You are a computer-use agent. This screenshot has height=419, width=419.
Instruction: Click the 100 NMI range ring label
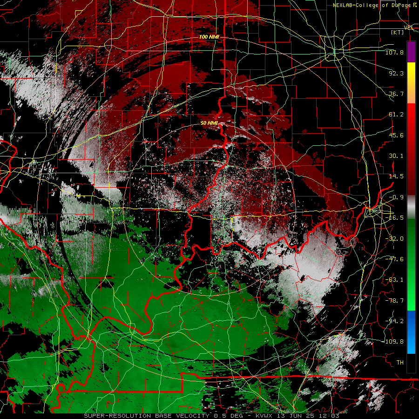point(209,37)
